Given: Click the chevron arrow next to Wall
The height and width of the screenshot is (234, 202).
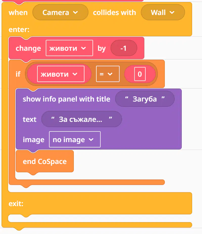Looking at the screenshot, I should pyautogui.click(x=172, y=12).
